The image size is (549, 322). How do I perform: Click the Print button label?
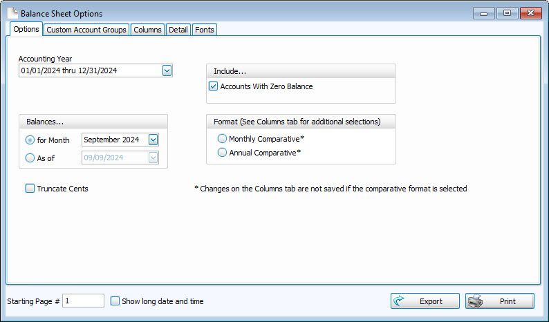coord(508,301)
